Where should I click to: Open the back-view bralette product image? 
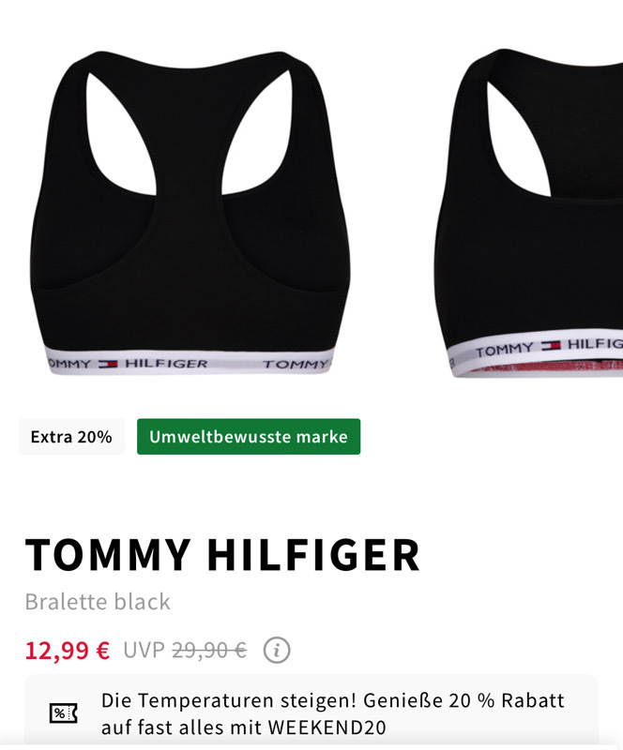pyautogui.click(x=190, y=212)
